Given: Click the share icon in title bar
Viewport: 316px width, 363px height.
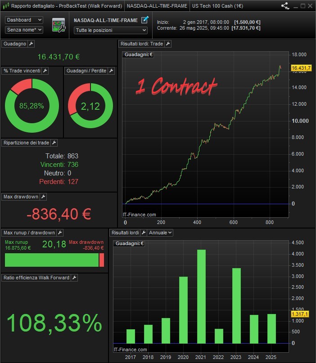Looking at the screenshot, I should tap(285, 6).
